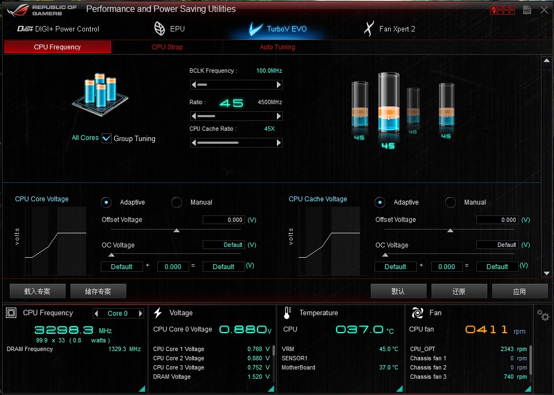
Task: Select previous core with left arrow beside Core 0
Action: (96, 313)
